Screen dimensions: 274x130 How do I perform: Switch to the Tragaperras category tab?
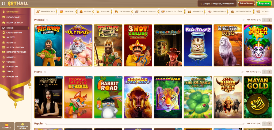coord(217,12)
